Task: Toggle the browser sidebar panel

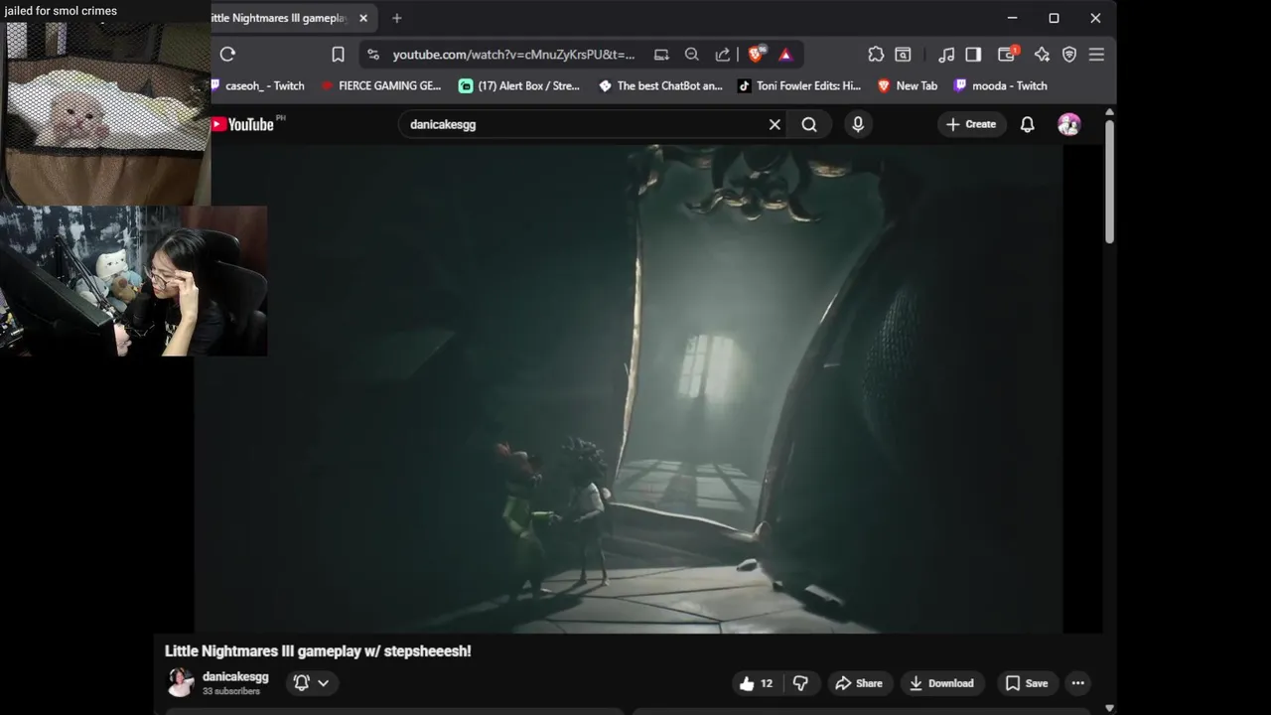Action: point(973,55)
